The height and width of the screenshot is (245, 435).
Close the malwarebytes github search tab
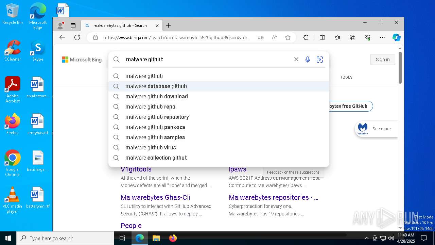[x=157, y=26]
